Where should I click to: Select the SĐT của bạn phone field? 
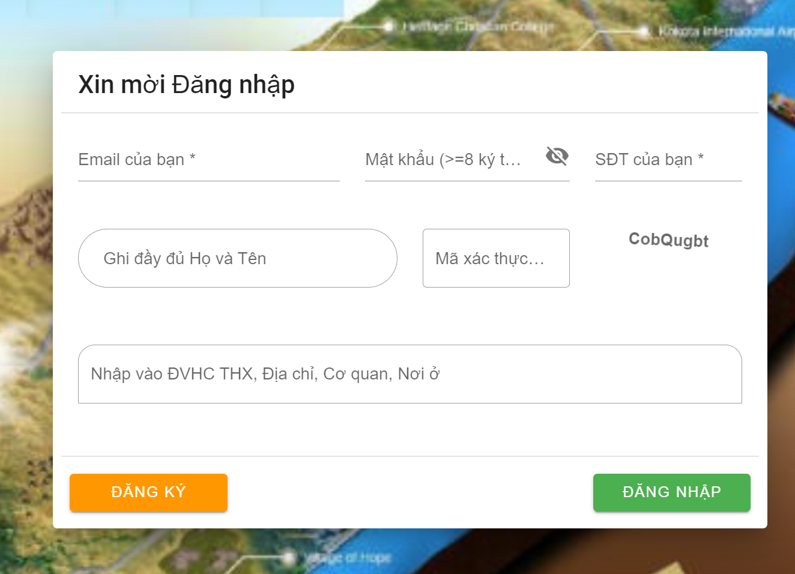[x=668, y=160]
